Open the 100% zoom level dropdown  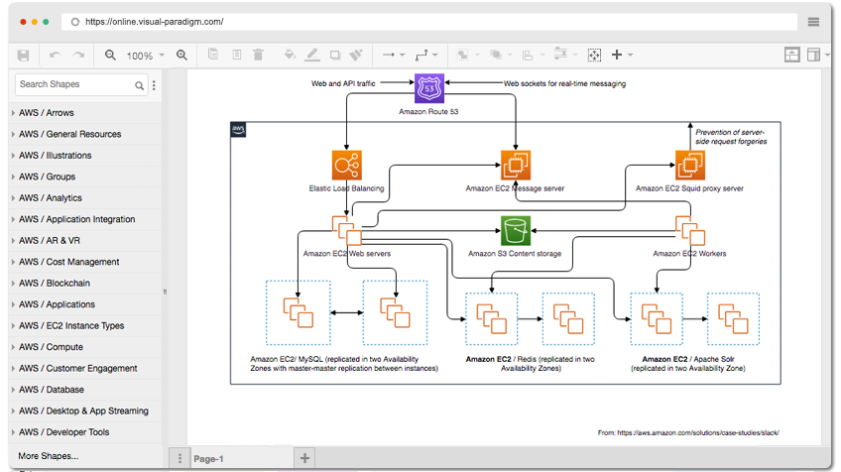coord(145,56)
